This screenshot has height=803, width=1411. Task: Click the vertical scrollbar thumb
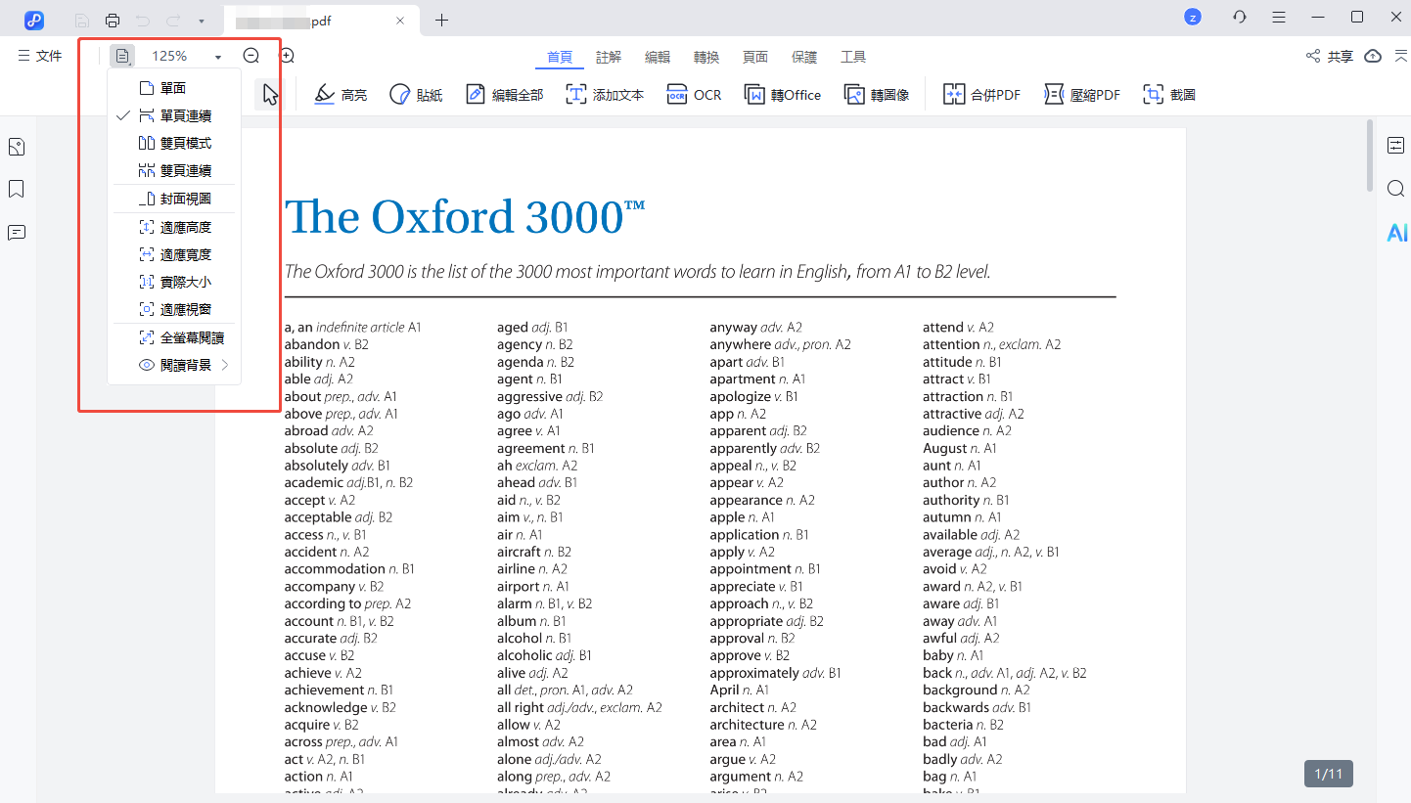pyautogui.click(x=1370, y=155)
